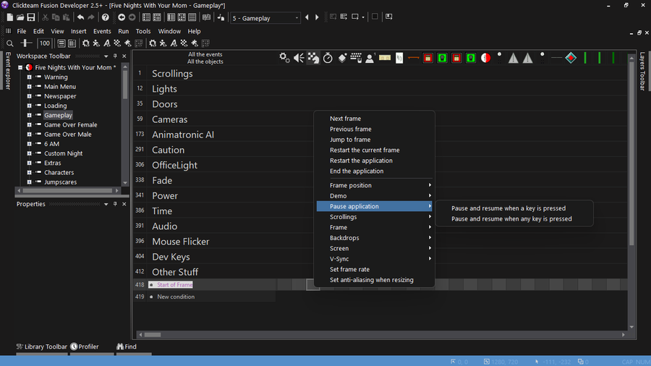Open the Event explorer side tab
The height and width of the screenshot is (366, 651).
pos(8,71)
